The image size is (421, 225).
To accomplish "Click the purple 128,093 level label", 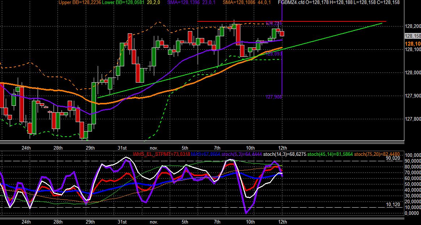I will (x=274, y=54).
